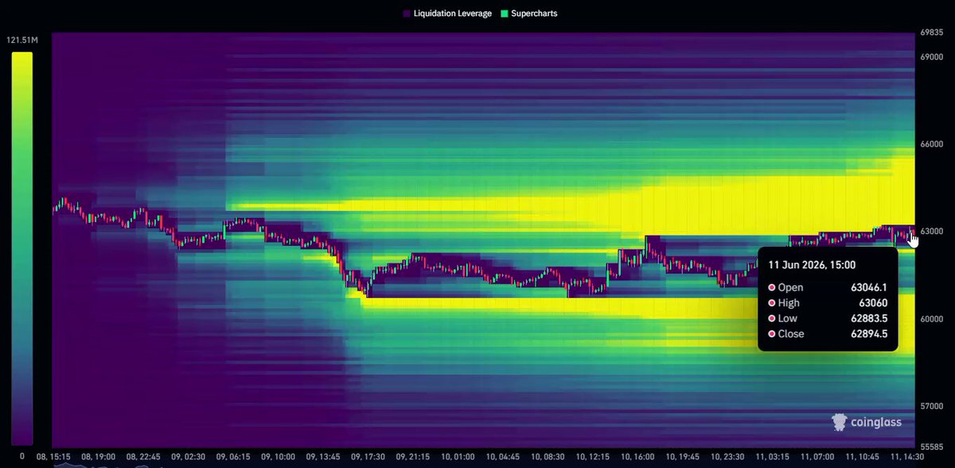955x468 pixels.
Task: Click the 09, 21:15 time axis label
Action: [x=415, y=458]
